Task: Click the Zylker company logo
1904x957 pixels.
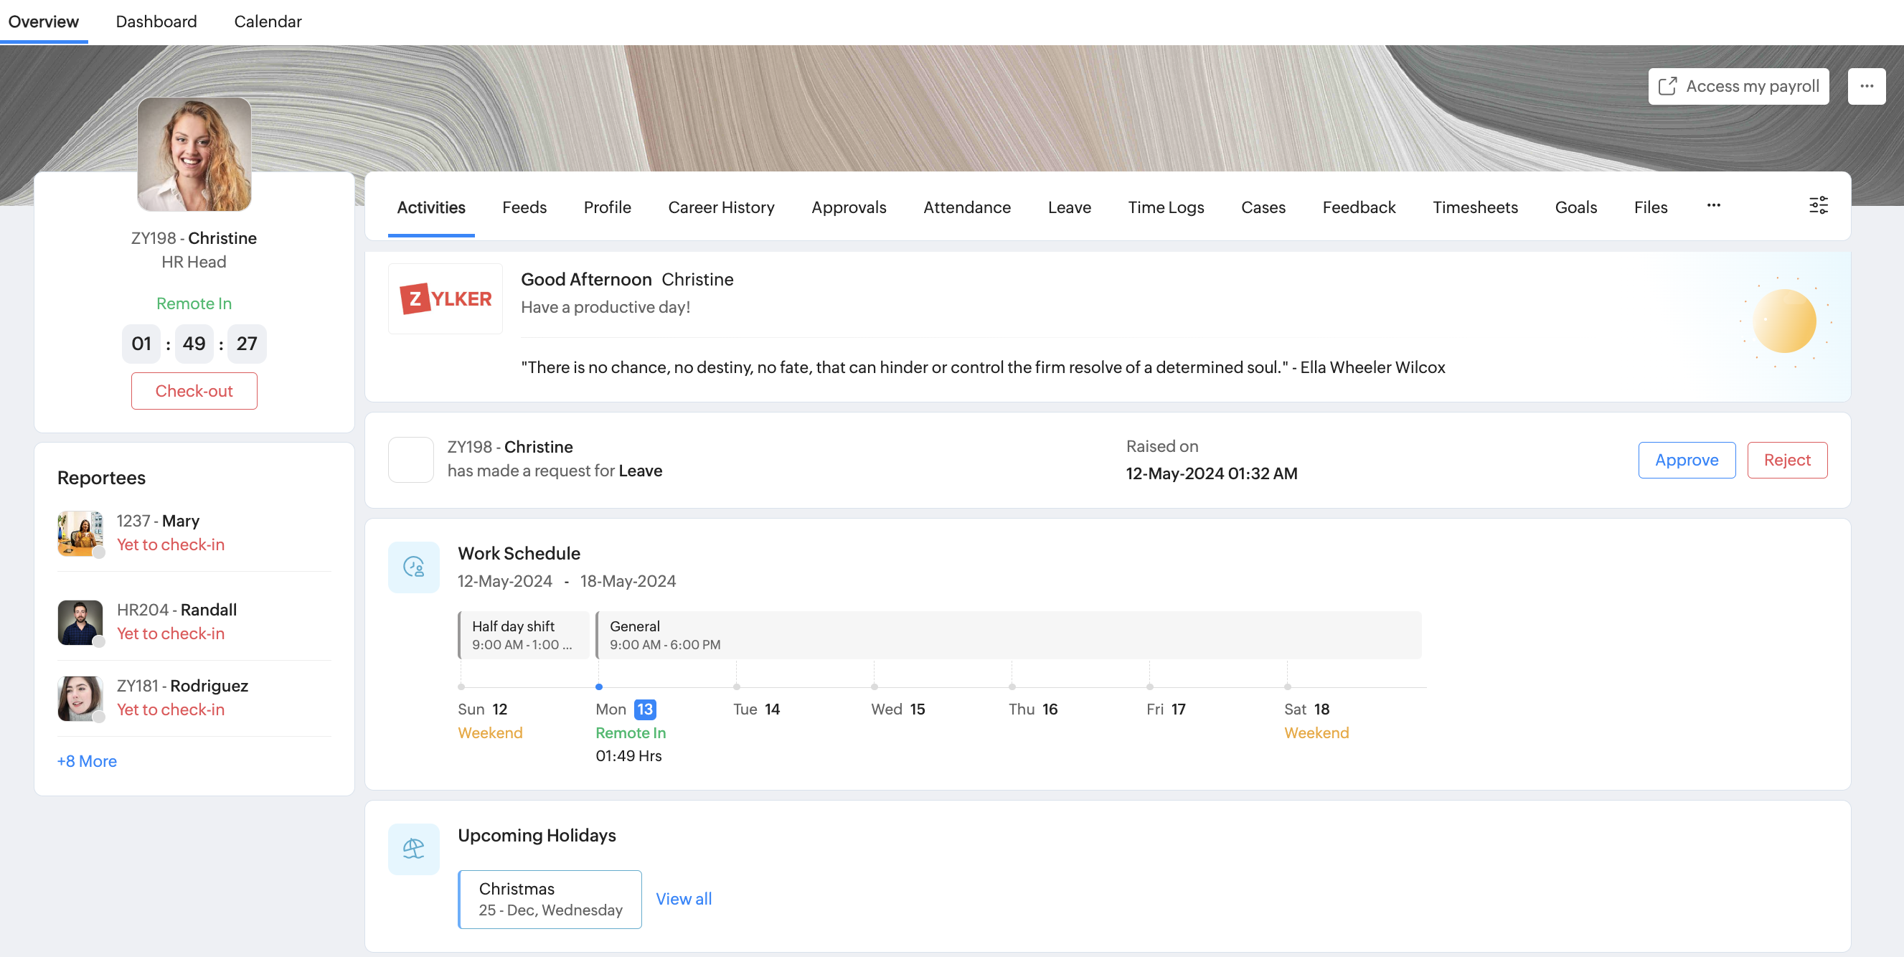Action: click(x=446, y=298)
